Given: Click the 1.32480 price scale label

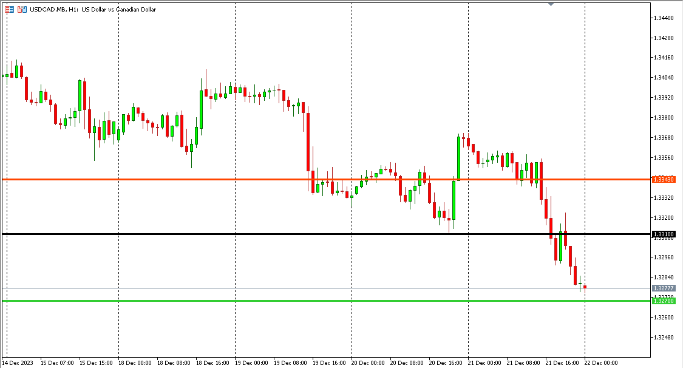Looking at the screenshot, I should point(663,338).
